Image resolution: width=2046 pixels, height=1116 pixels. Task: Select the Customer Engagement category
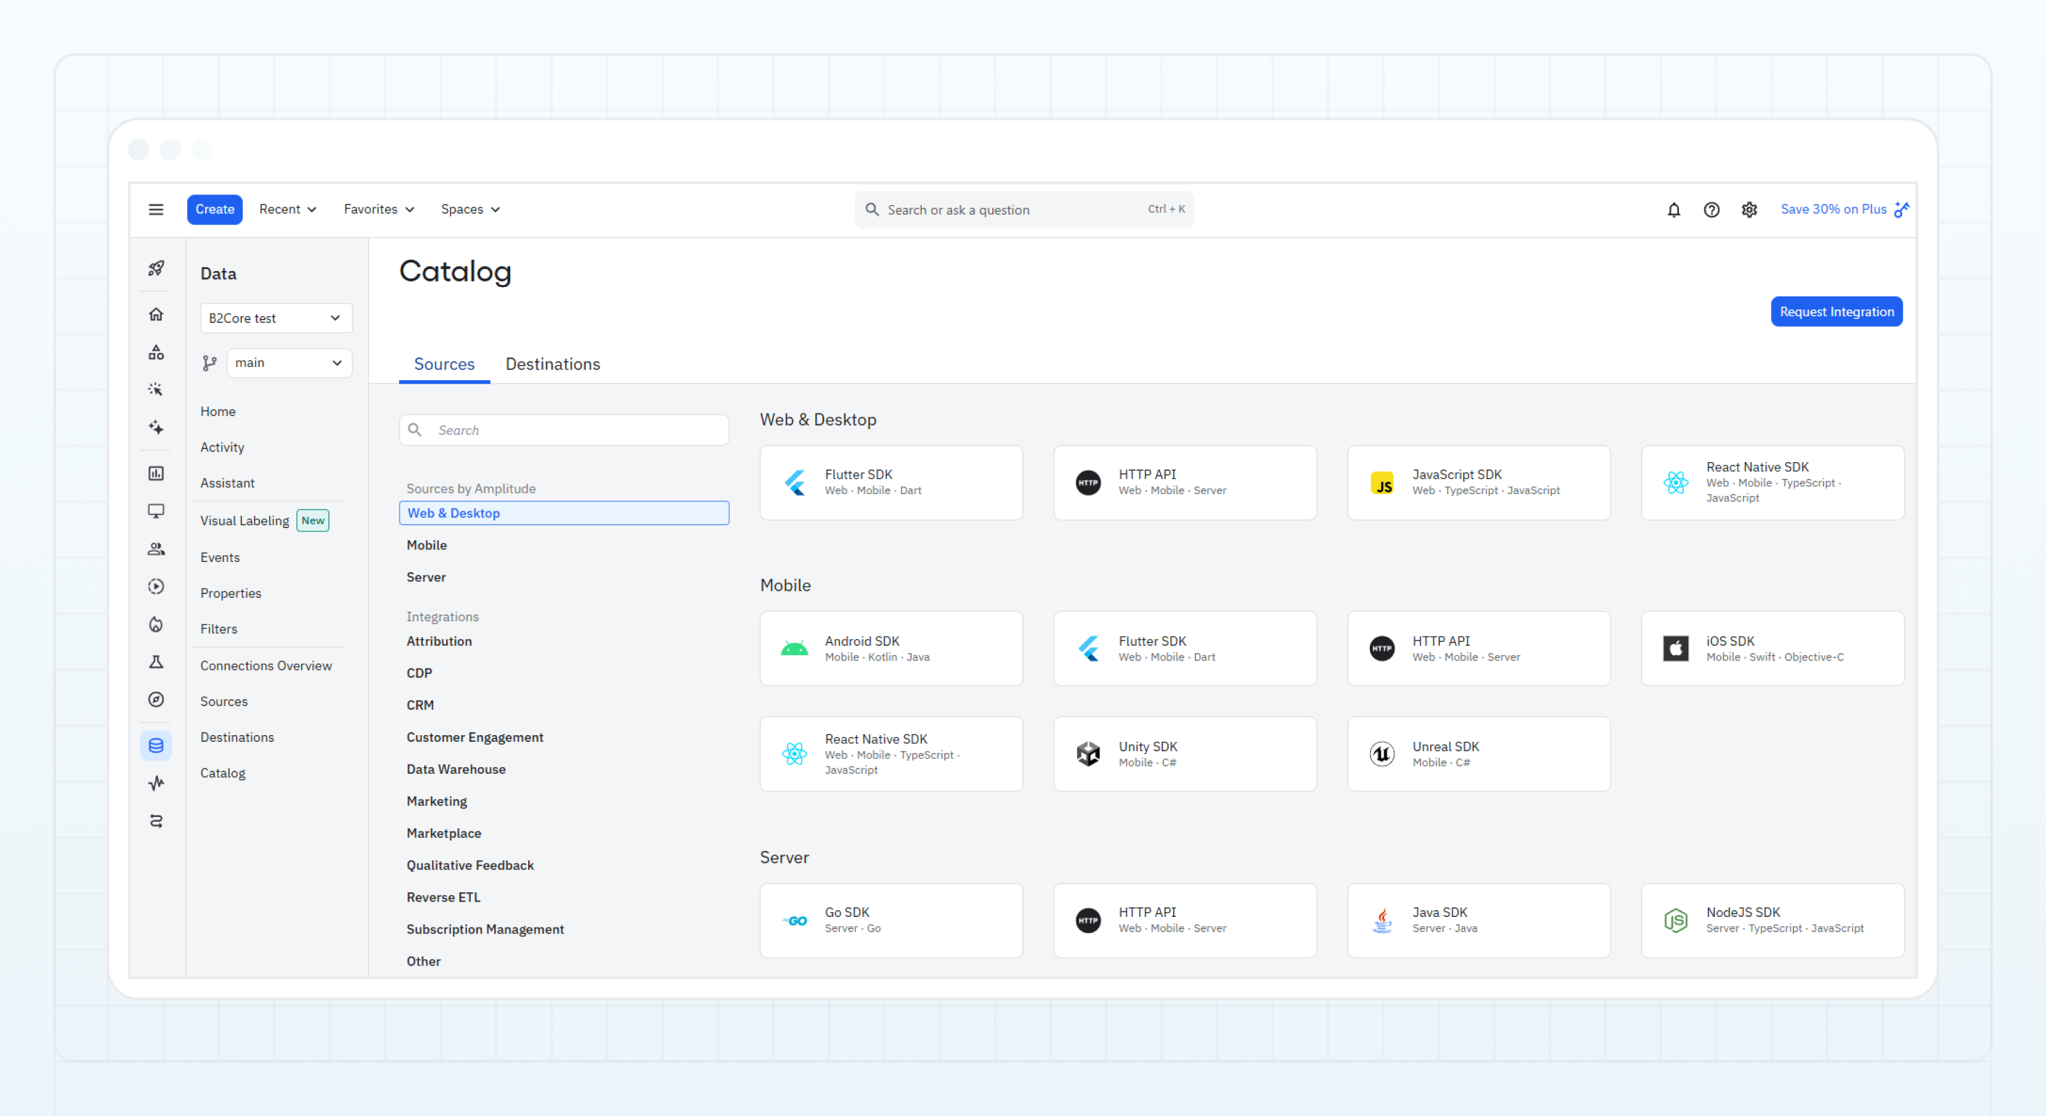pos(475,737)
